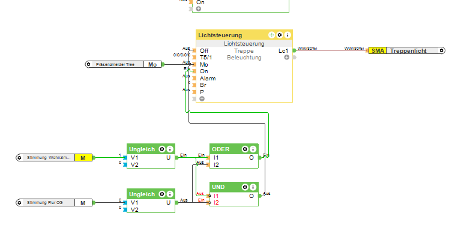Open settings gear on the UND block
Viewport: 476px width, 252px height.
[x=245, y=187]
